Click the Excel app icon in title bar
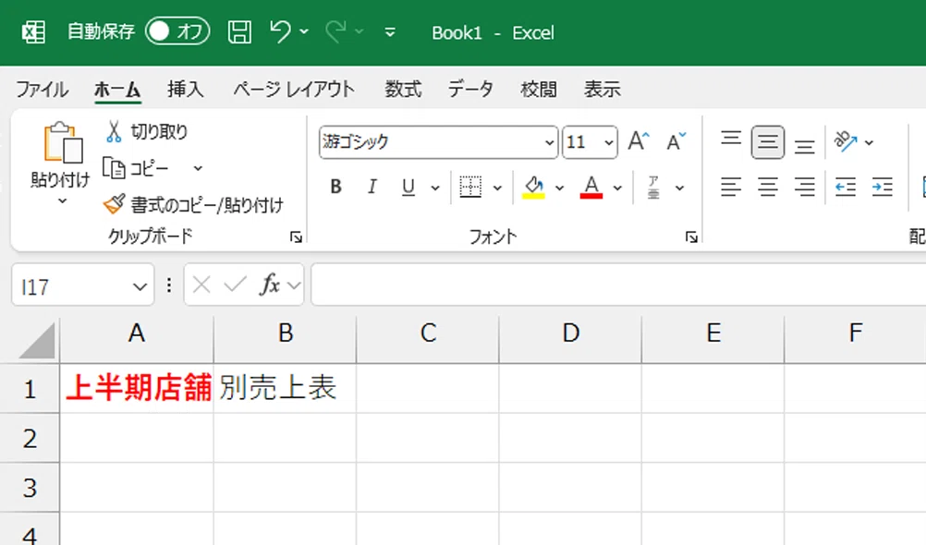 33,32
